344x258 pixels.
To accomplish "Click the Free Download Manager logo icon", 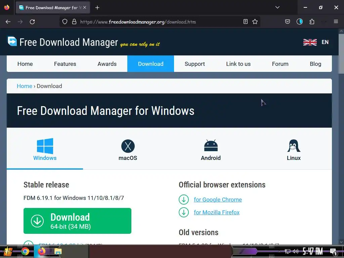I will tap(12, 41).
